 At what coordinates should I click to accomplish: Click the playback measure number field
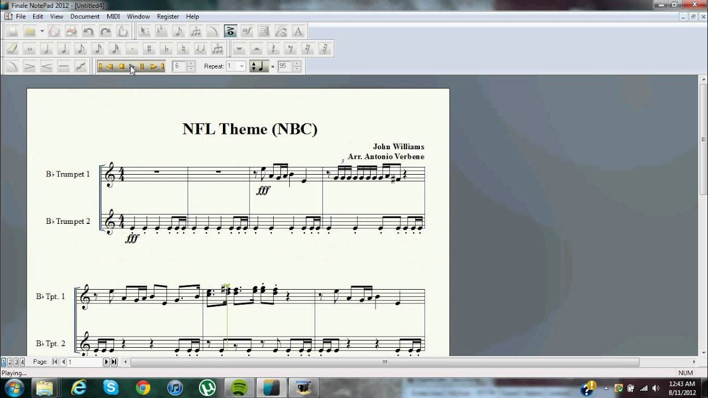tap(179, 66)
